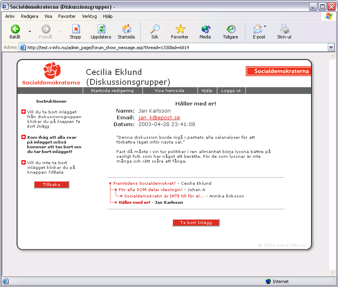Click the Socialdemokraterna rose logo
This screenshot has height=287, width=338.
click(x=52, y=71)
